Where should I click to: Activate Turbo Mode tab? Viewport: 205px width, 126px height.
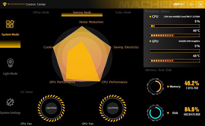tap(123, 12)
